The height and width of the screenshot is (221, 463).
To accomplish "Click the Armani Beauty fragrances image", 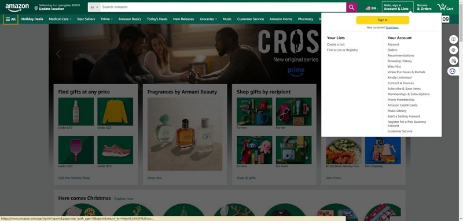I will coord(185,134).
